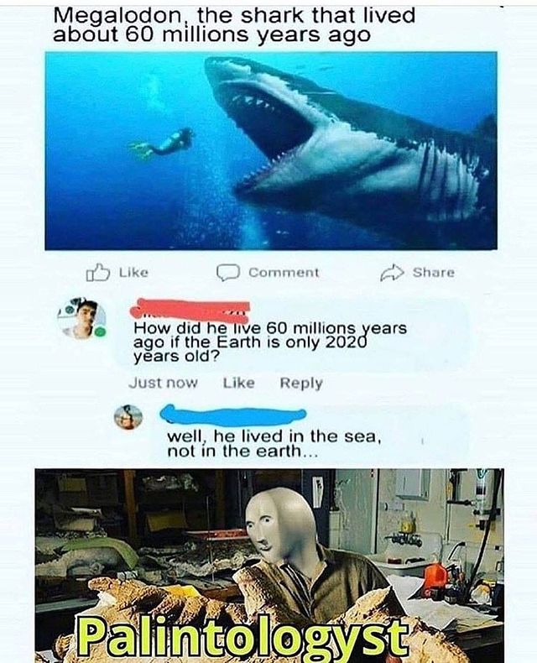Open the replier's small profile avatar
Image resolution: width=537 pixels, height=663 pixels.
(128, 417)
